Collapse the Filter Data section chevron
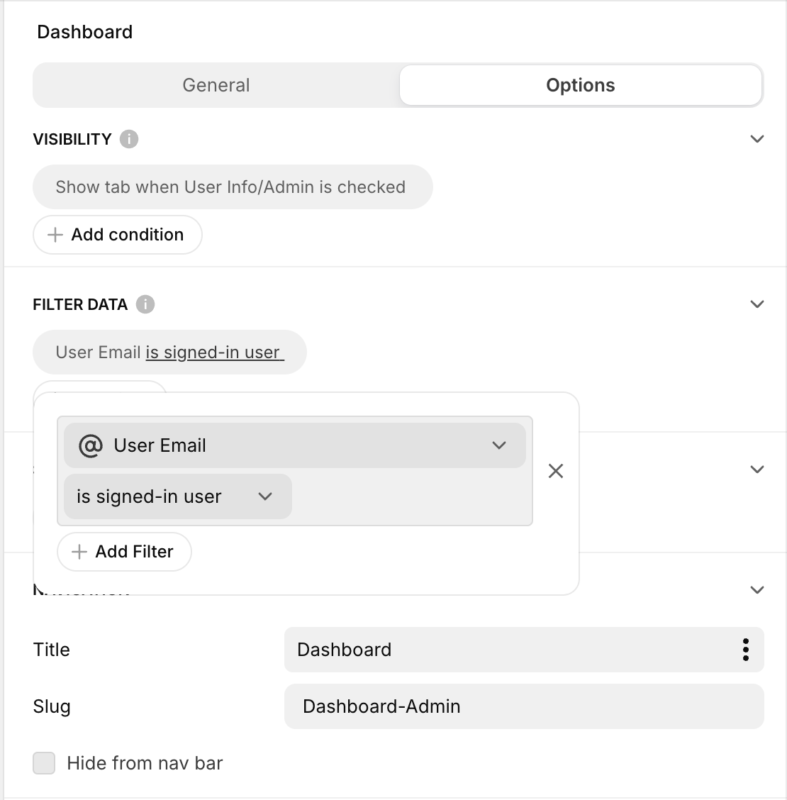The image size is (787, 800). coord(757,304)
